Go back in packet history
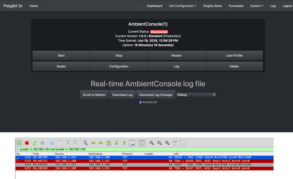The image size is (293, 179). 93,143
